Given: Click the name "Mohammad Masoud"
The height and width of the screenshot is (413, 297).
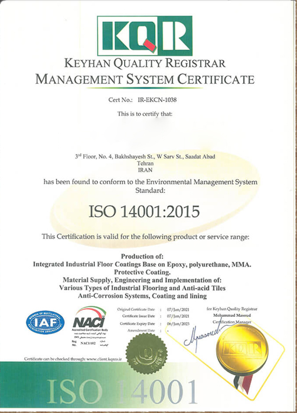Looking at the screenshot, I should pos(232,315).
